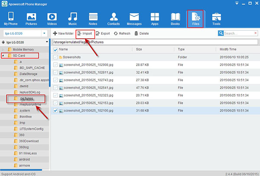The height and width of the screenshot is (176, 260).
Task: Open the Apps section
Action: coord(155,19)
